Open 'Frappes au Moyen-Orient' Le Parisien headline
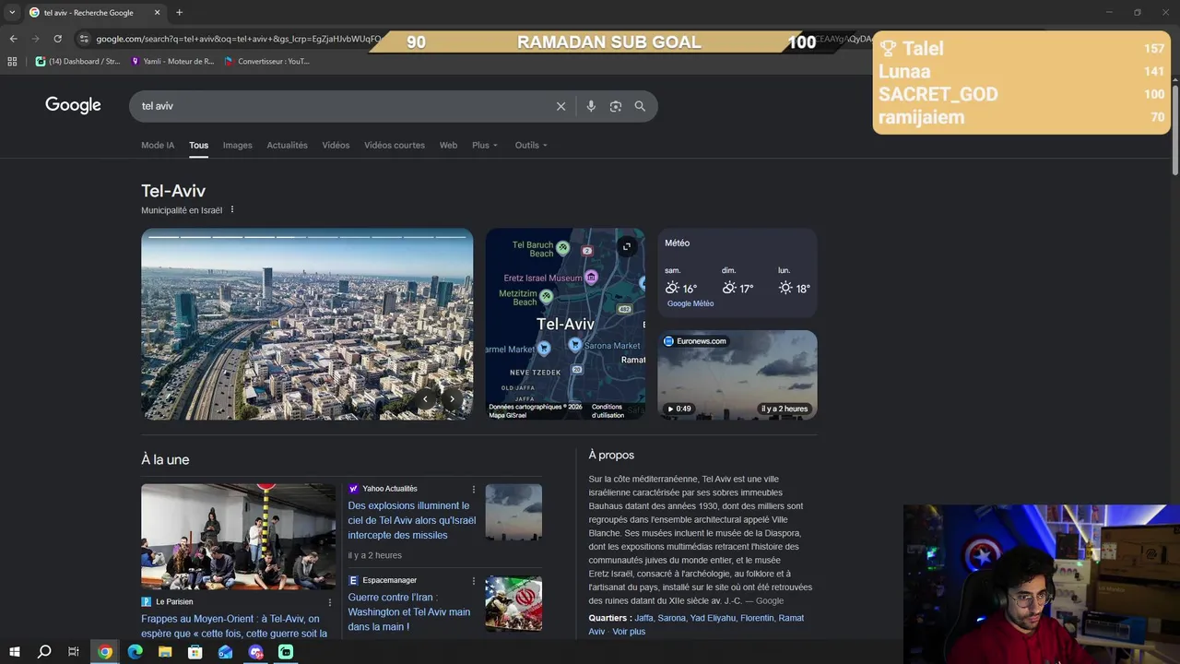This screenshot has width=1180, height=664. coord(234,626)
